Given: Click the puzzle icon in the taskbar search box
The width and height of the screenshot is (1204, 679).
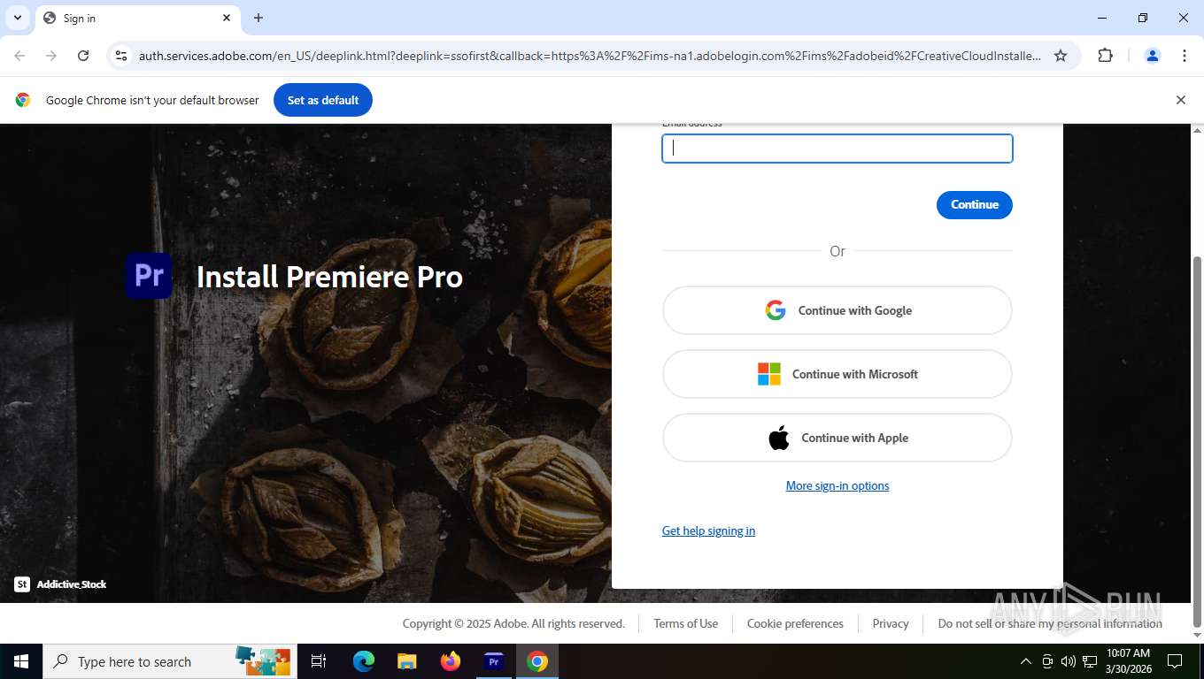Looking at the screenshot, I should click(x=263, y=661).
